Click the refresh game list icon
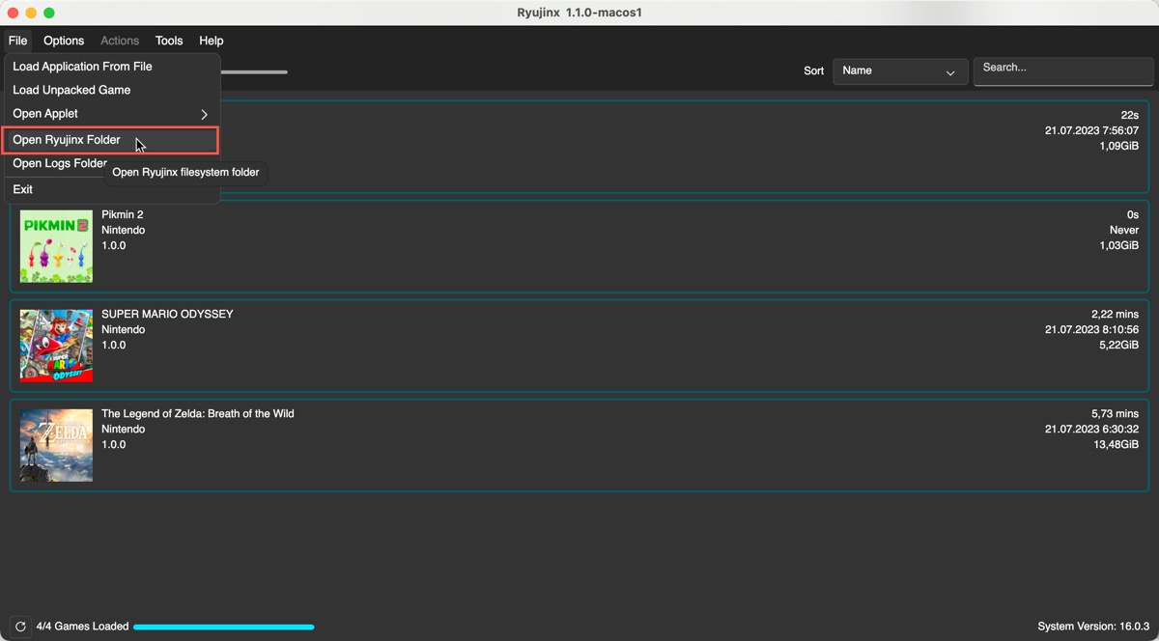 (19, 627)
